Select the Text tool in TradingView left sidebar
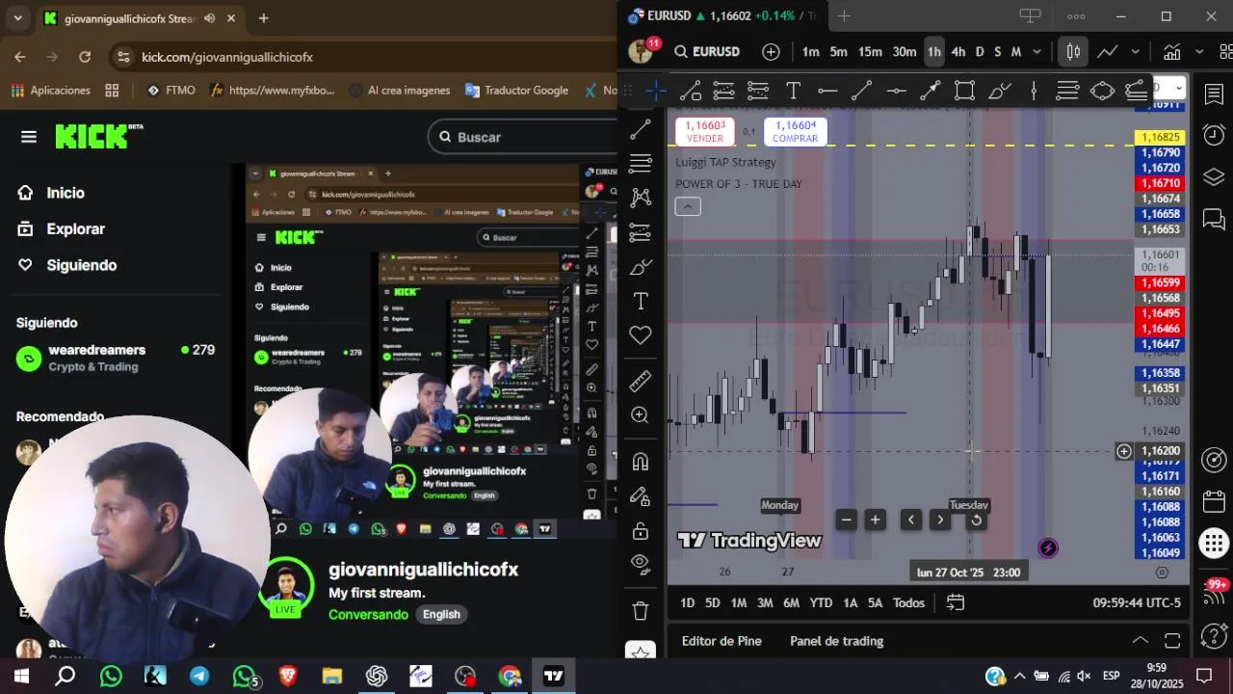Viewport: 1233px width, 694px height. 641,302
